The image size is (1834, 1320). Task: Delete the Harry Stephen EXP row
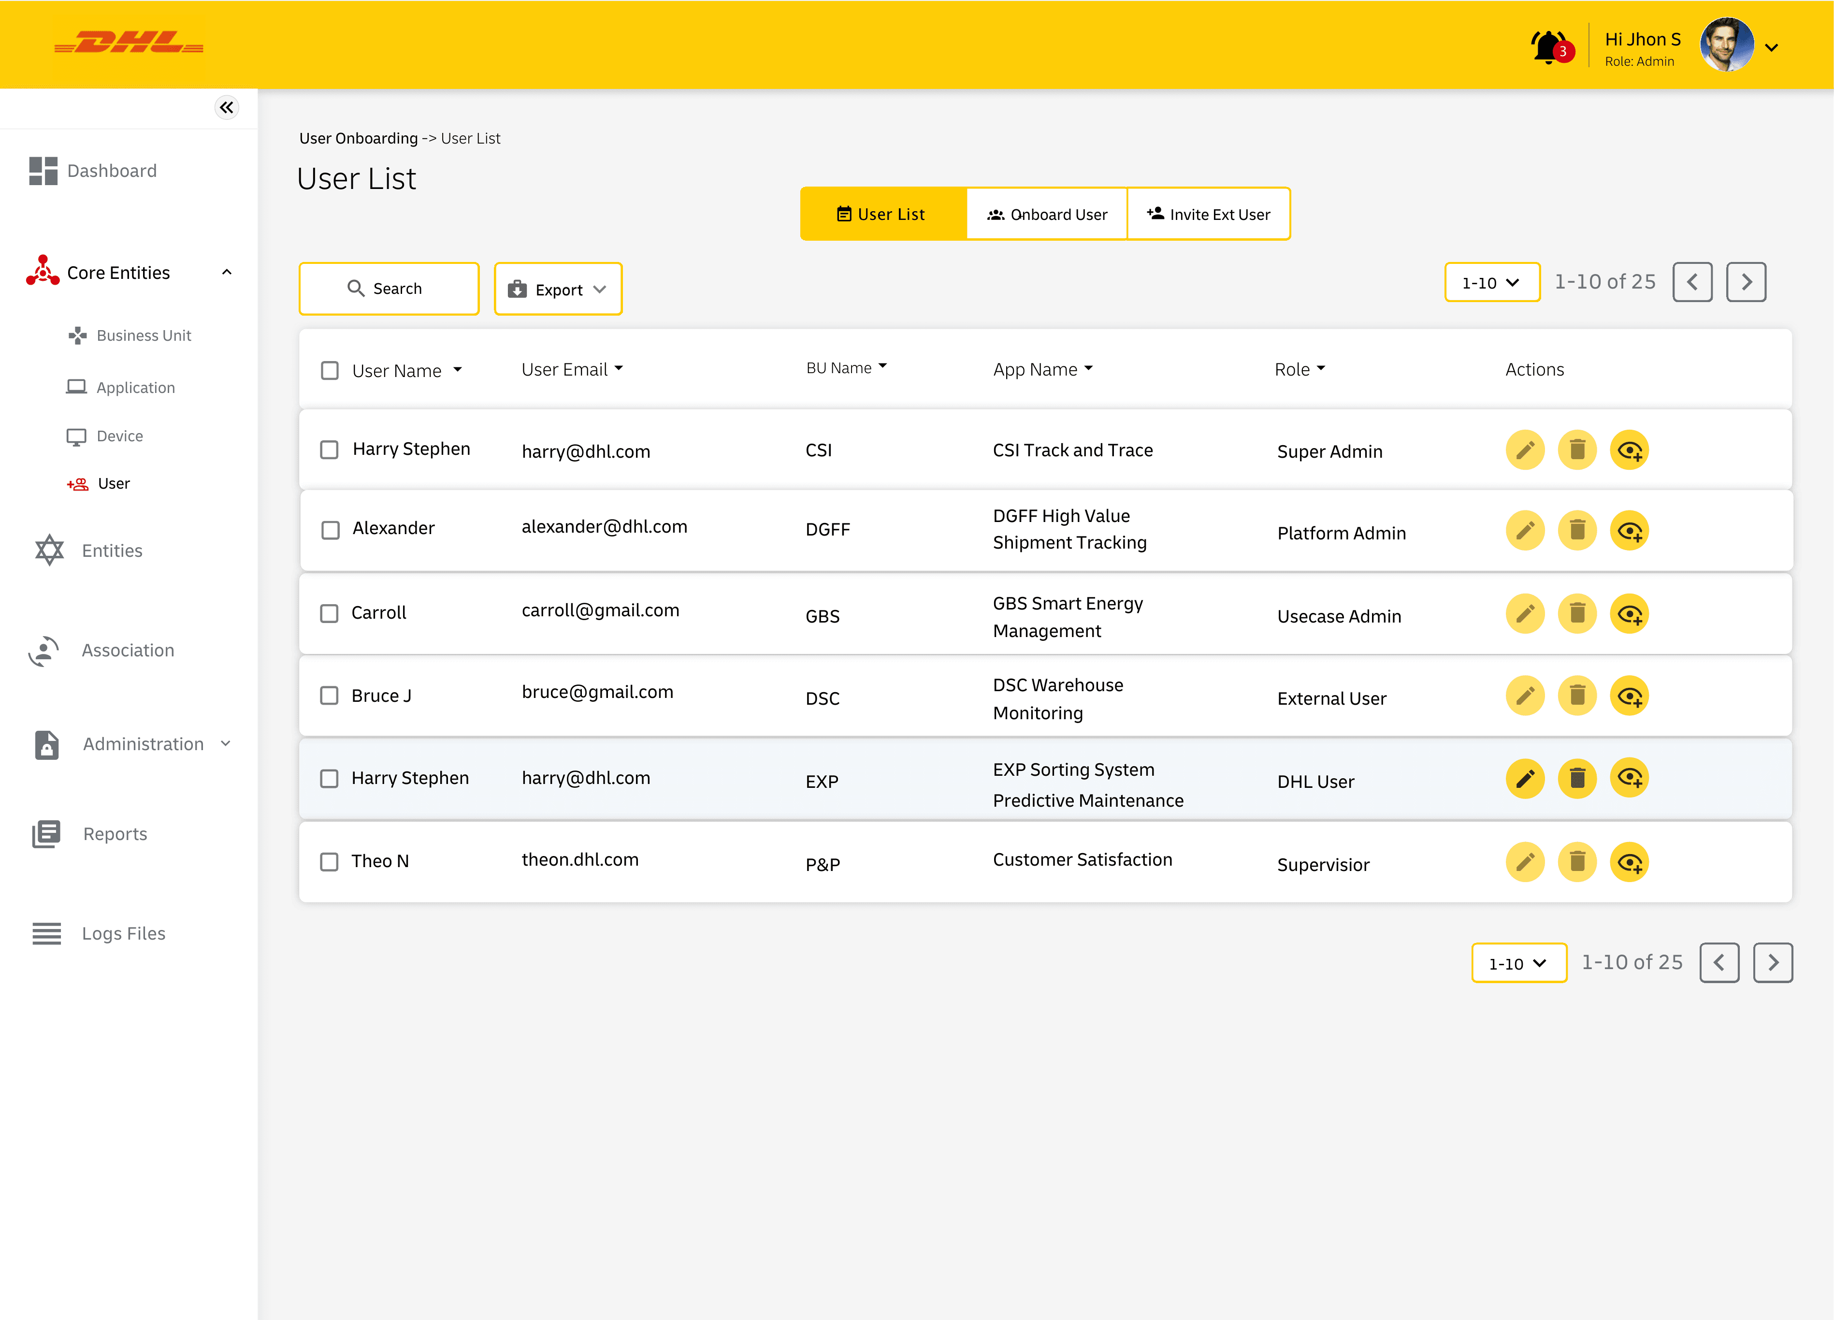[1578, 778]
